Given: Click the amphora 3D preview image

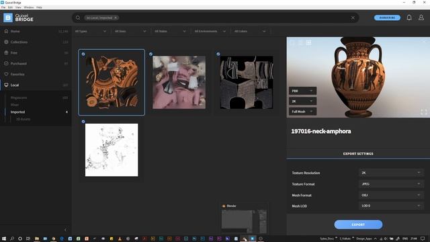Looking at the screenshot, I should tap(358, 77).
